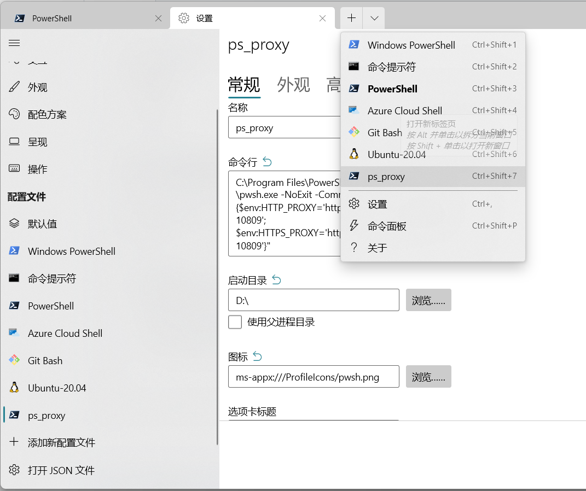
Task: Click the gear icon on settings tab
Action: (183, 18)
